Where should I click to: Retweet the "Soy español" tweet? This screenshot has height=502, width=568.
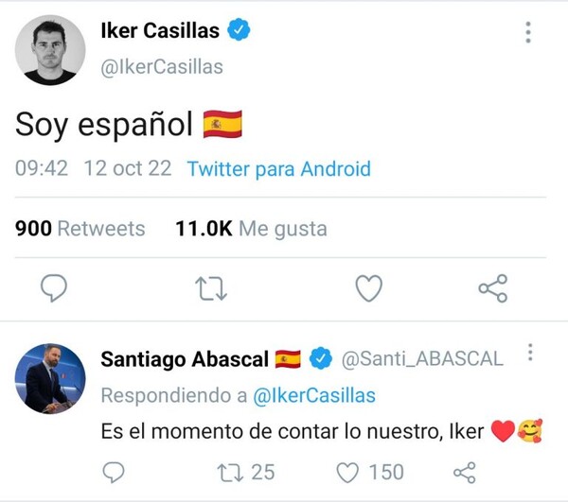[209, 288]
